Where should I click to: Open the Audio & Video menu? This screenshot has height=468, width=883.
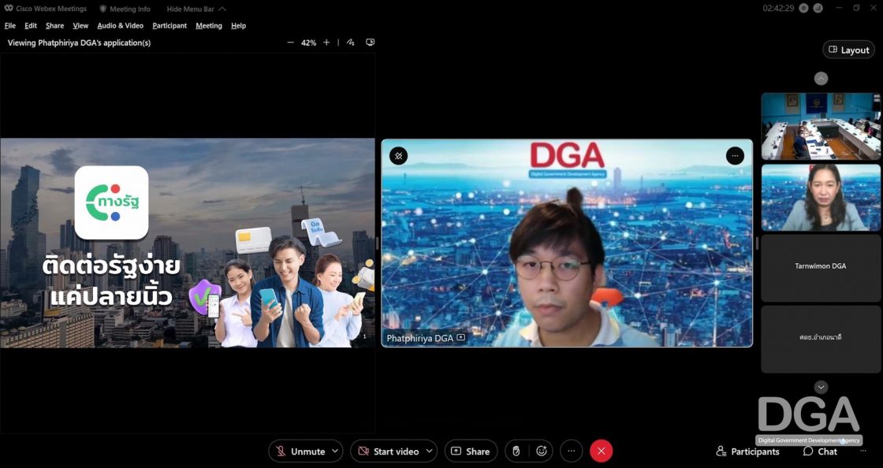pos(121,26)
